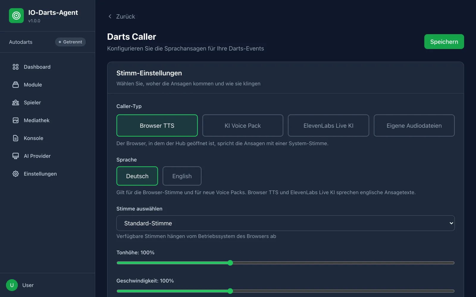Screen dimensions: 476x297
Task: Click the Einstellungen gear icon in sidebar
Action: 15,174
